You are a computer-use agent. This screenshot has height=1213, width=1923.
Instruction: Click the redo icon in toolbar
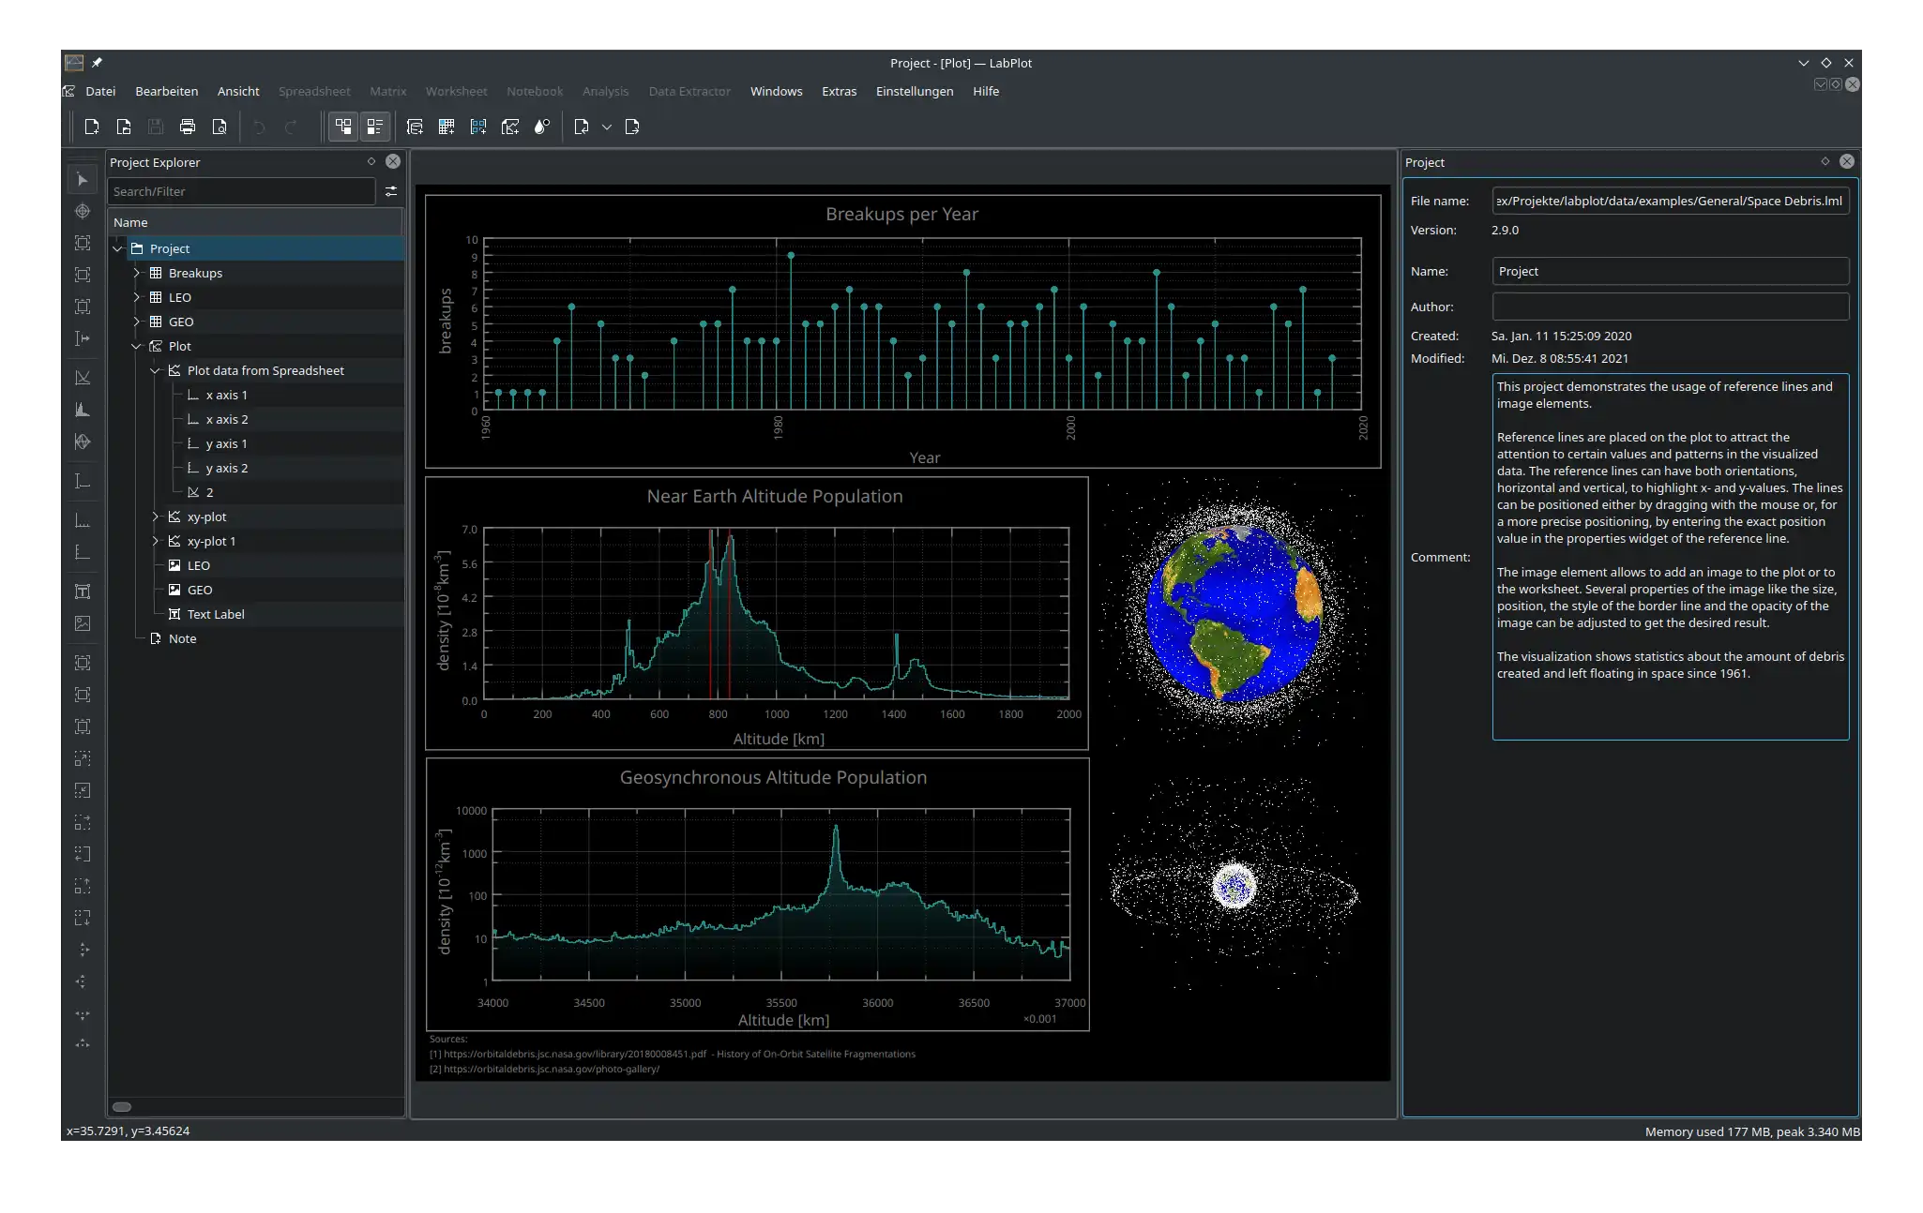(x=290, y=127)
